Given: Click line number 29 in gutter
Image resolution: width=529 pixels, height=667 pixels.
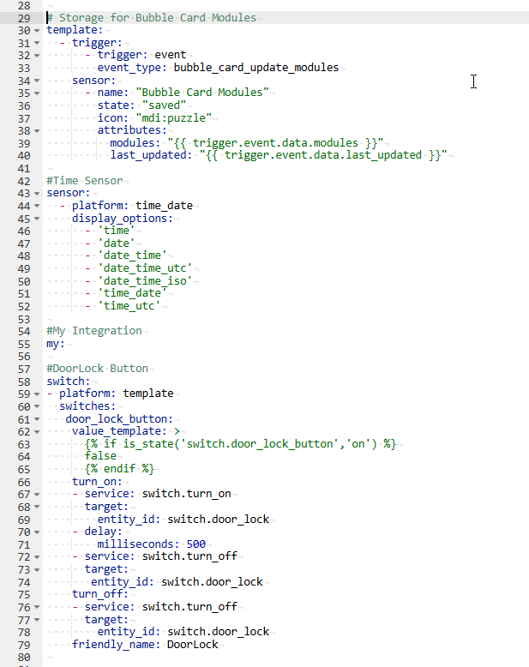Looking at the screenshot, I should (x=24, y=18).
